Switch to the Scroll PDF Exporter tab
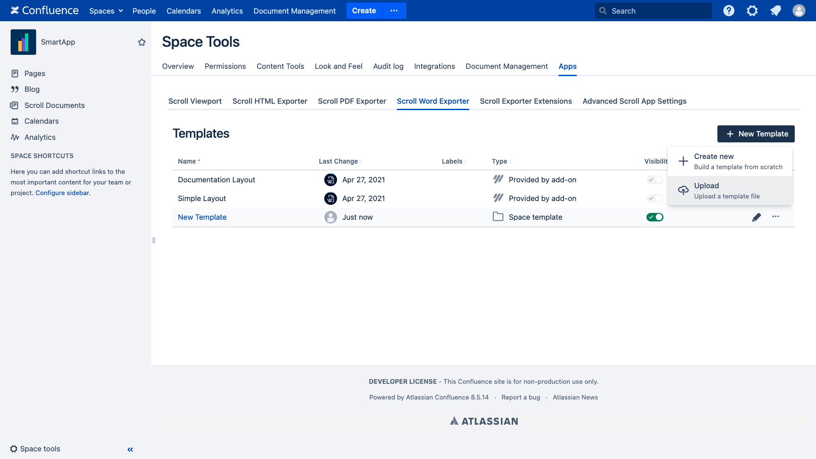The height and width of the screenshot is (459, 816). (352, 101)
